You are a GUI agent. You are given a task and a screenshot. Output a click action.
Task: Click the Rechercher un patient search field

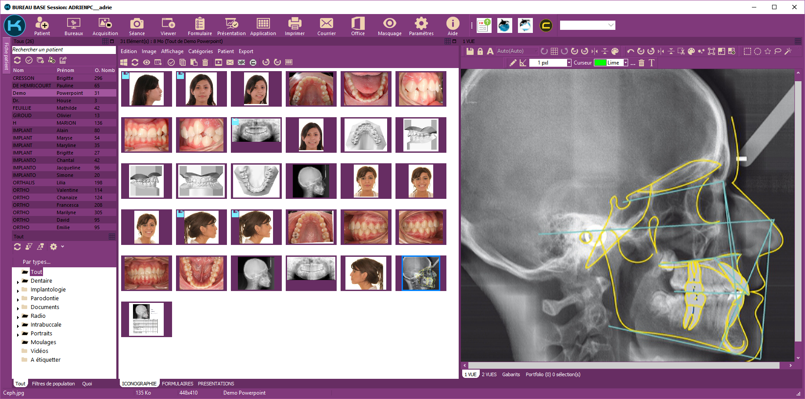[x=63, y=50]
